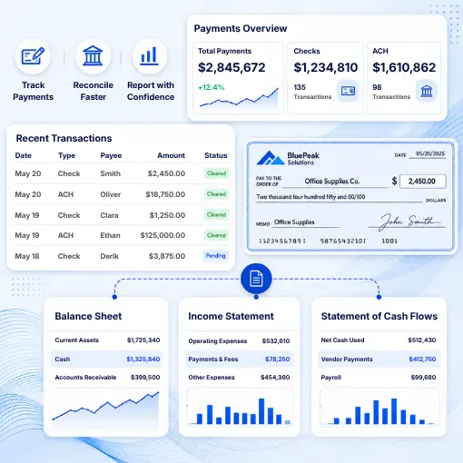Click the Payroll row

click(x=379, y=378)
